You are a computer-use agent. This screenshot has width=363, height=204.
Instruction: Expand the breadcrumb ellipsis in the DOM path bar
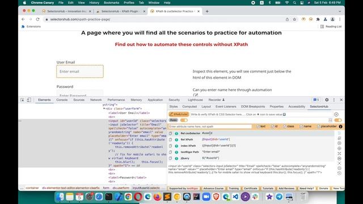pyautogui.click(x=22, y=188)
